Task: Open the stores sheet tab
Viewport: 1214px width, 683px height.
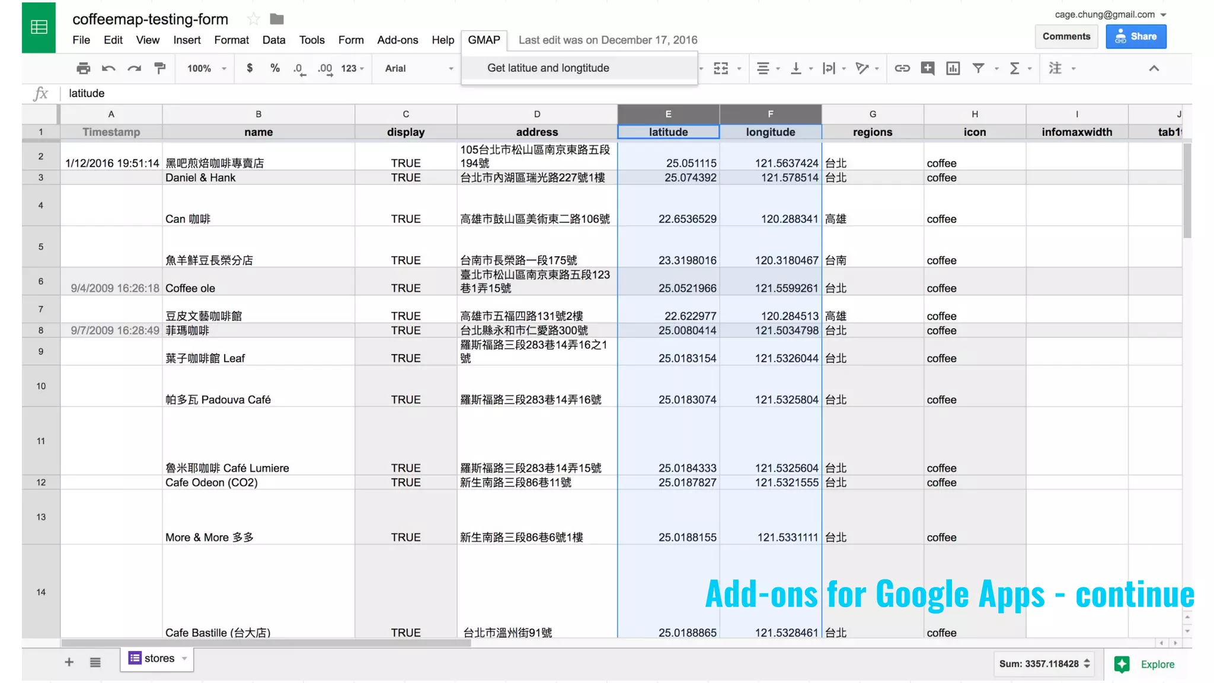Action: (x=157, y=659)
